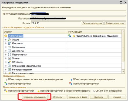The width and height of the screenshot is (128, 101).
Task: Expand the Документы tree node
Action: [6, 51]
